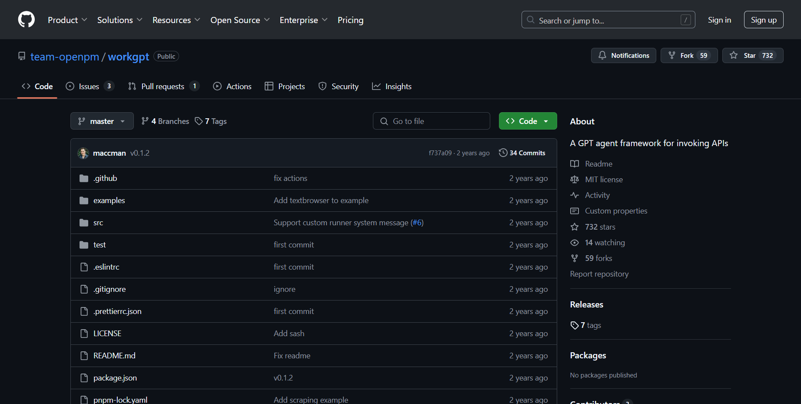Click the star icon in Star button

pyautogui.click(x=734, y=55)
